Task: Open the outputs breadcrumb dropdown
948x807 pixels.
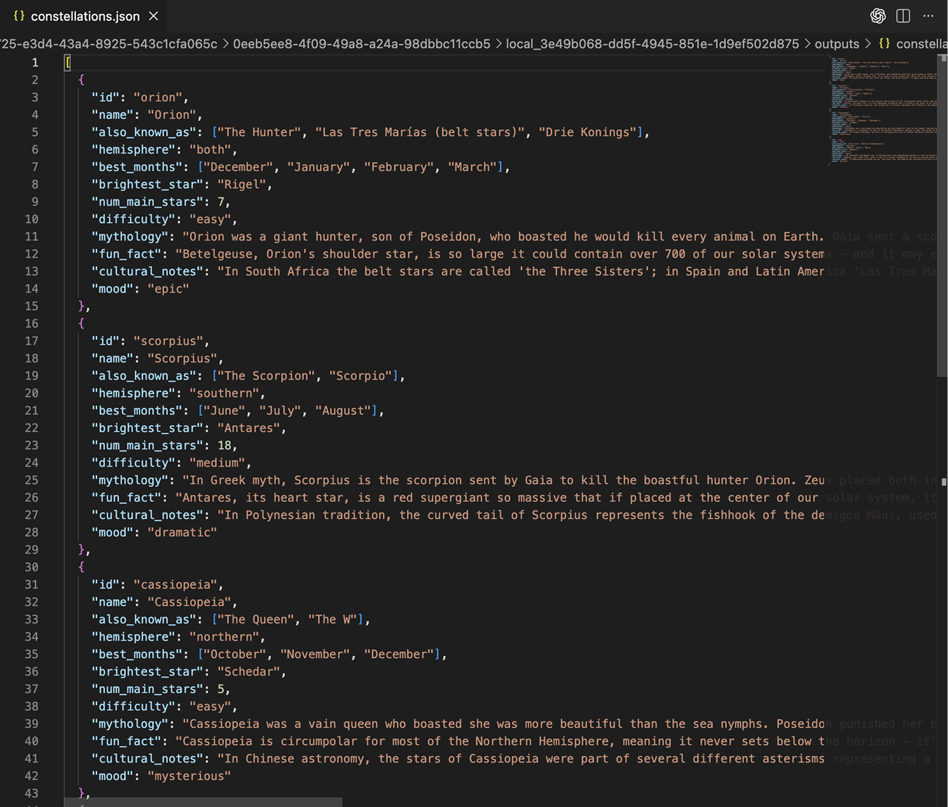Action: pos(837,44)
